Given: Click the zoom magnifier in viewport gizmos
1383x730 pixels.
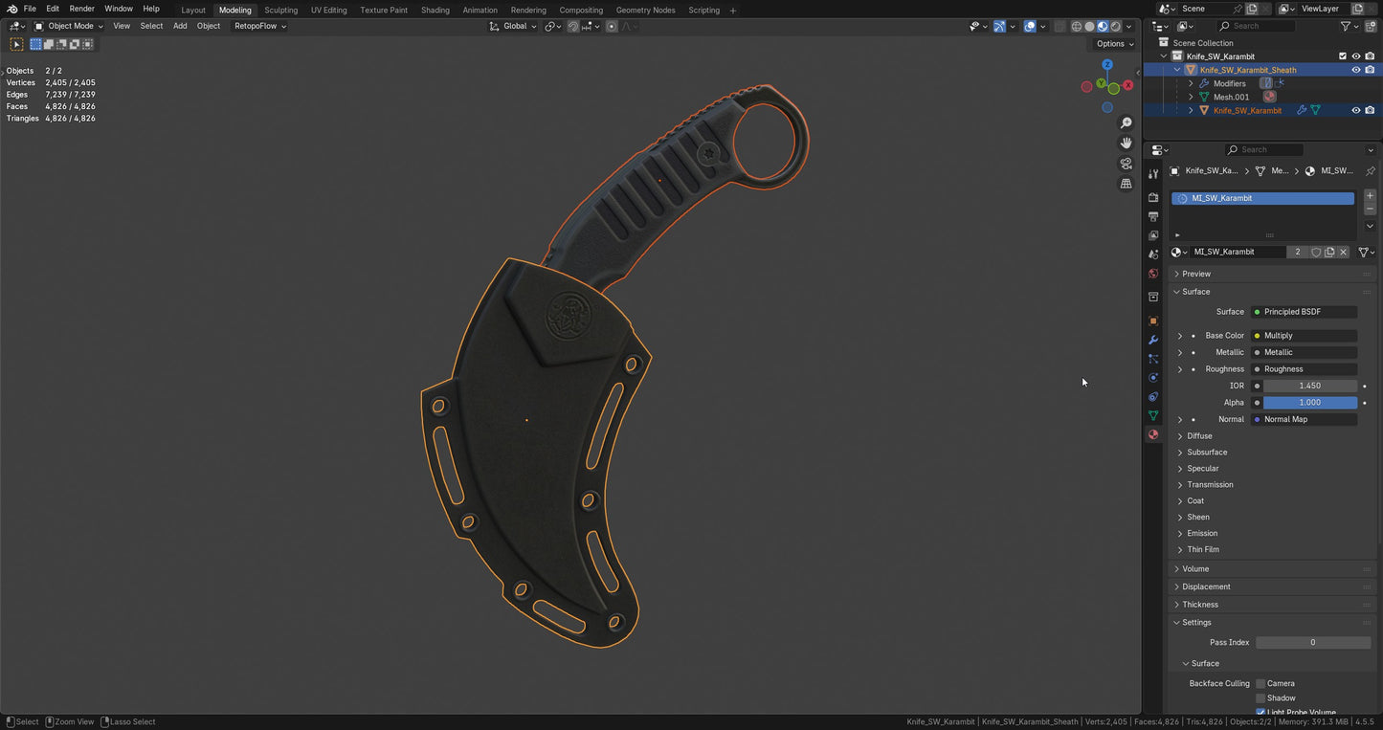Looking at the screenshot, I should 1126,123.
